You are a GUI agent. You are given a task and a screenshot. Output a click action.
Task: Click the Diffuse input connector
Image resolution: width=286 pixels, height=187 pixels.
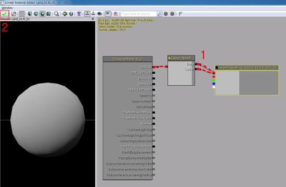[x=154, y=67]
